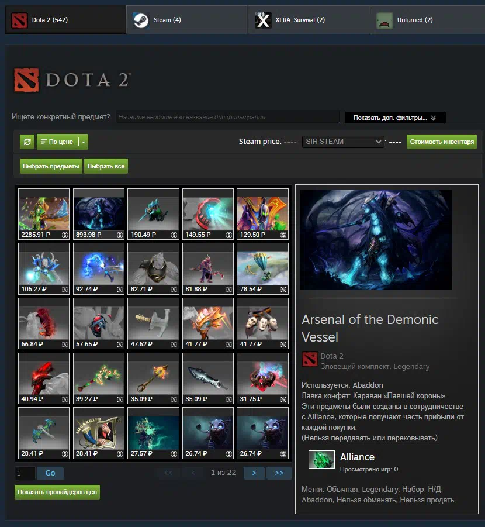Click the green refresh inventory icon
This screenshot has width=485, height=527.
coord(27,142)
